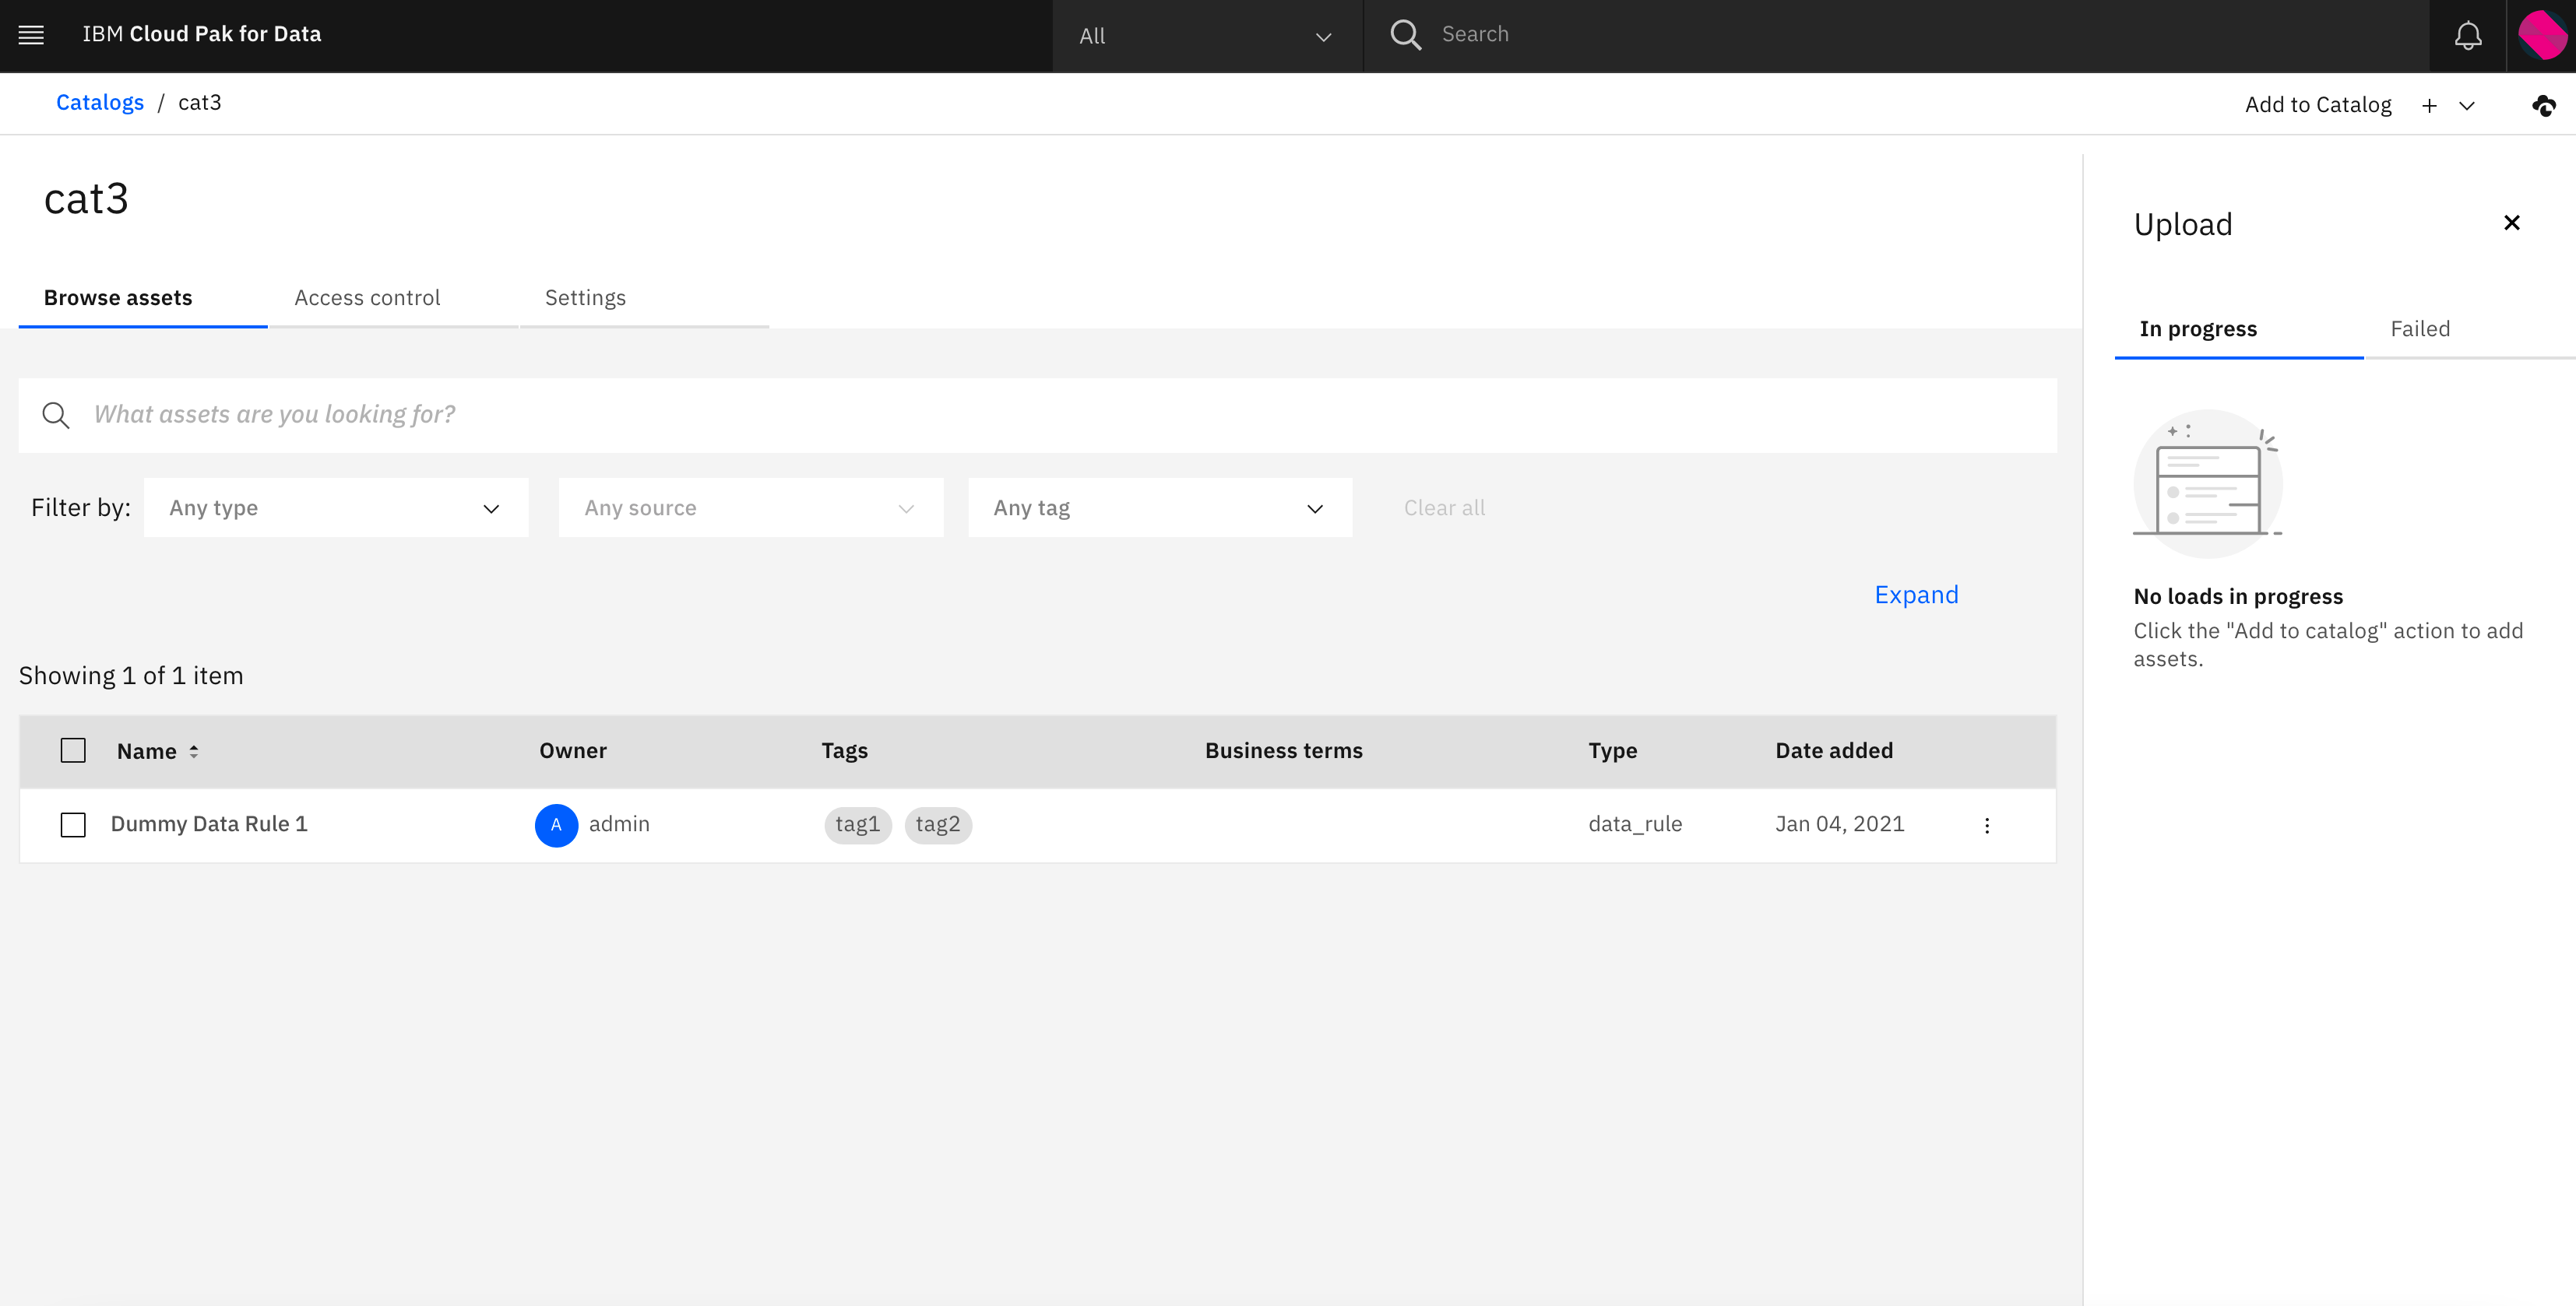Check the select-all checkbox in table header
The height and width of the screenshot is (1306, 2576).
tap(73, 751)
